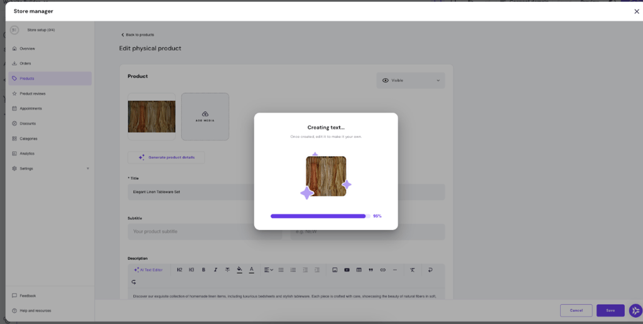Image resolution: width=643 pixels, height=324 pixels.
Task: Apply H2 heading format
Action: point(179,270)
